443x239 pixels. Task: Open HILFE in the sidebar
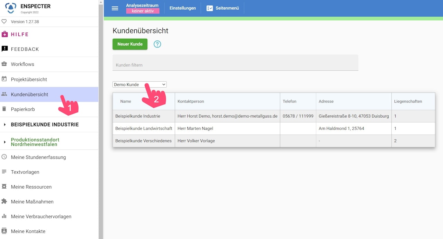coord(20,34)
